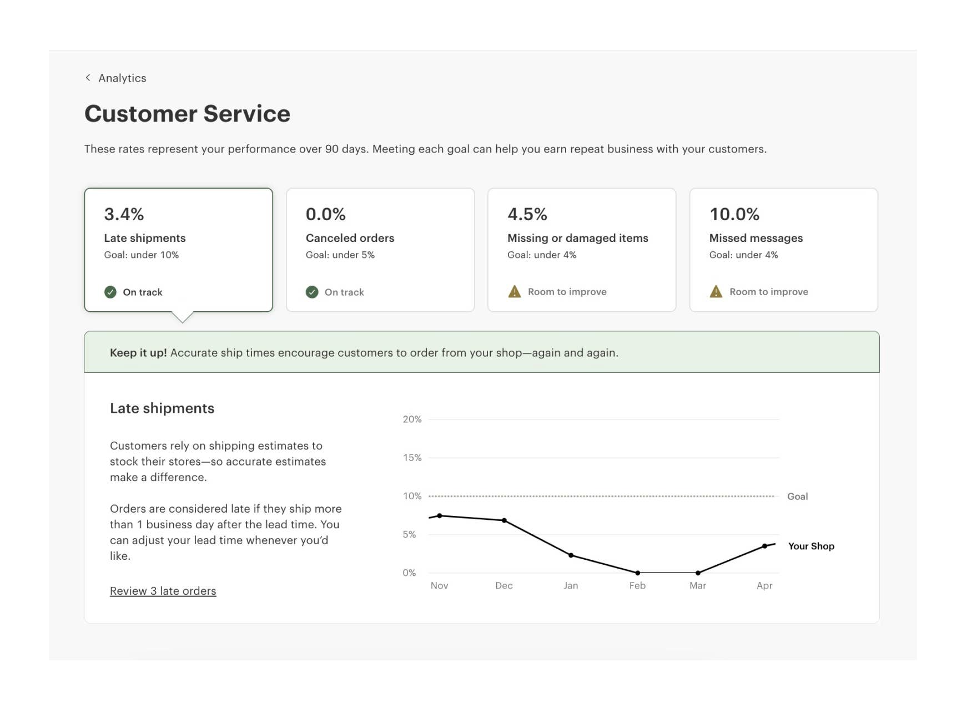Select the Jan data point on chart
967x709 pixels.
tap(571, 555)
